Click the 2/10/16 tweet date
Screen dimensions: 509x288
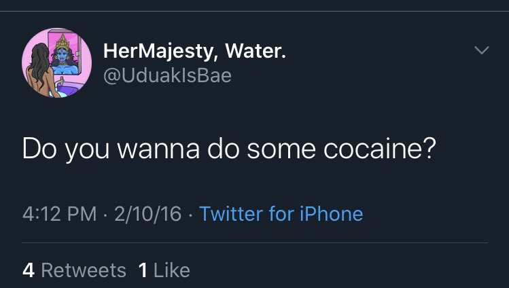click(x=150, y=214)
